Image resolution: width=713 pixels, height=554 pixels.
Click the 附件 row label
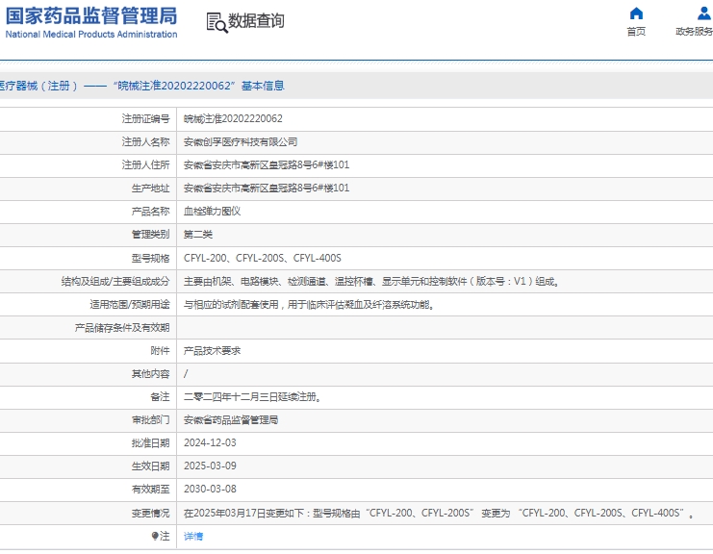click(160, 351)
